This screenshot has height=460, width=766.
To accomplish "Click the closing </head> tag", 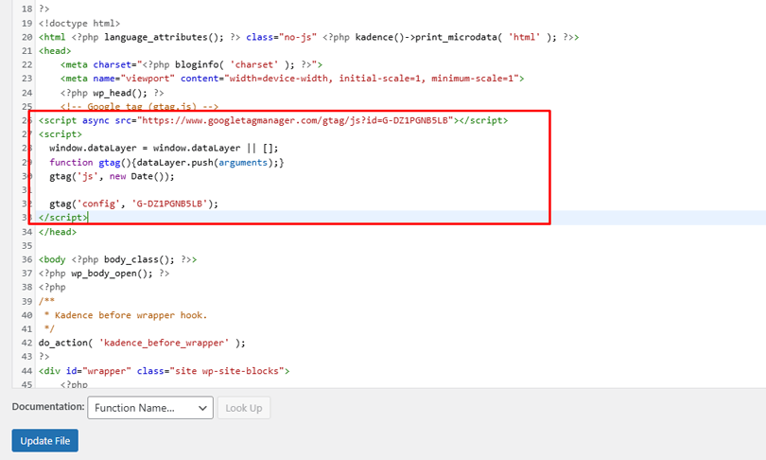I will tap(58, 232).
